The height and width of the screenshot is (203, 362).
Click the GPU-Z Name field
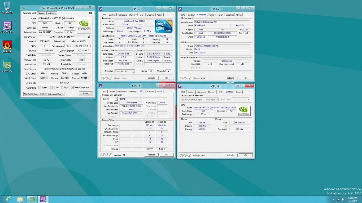pos(56,19)
